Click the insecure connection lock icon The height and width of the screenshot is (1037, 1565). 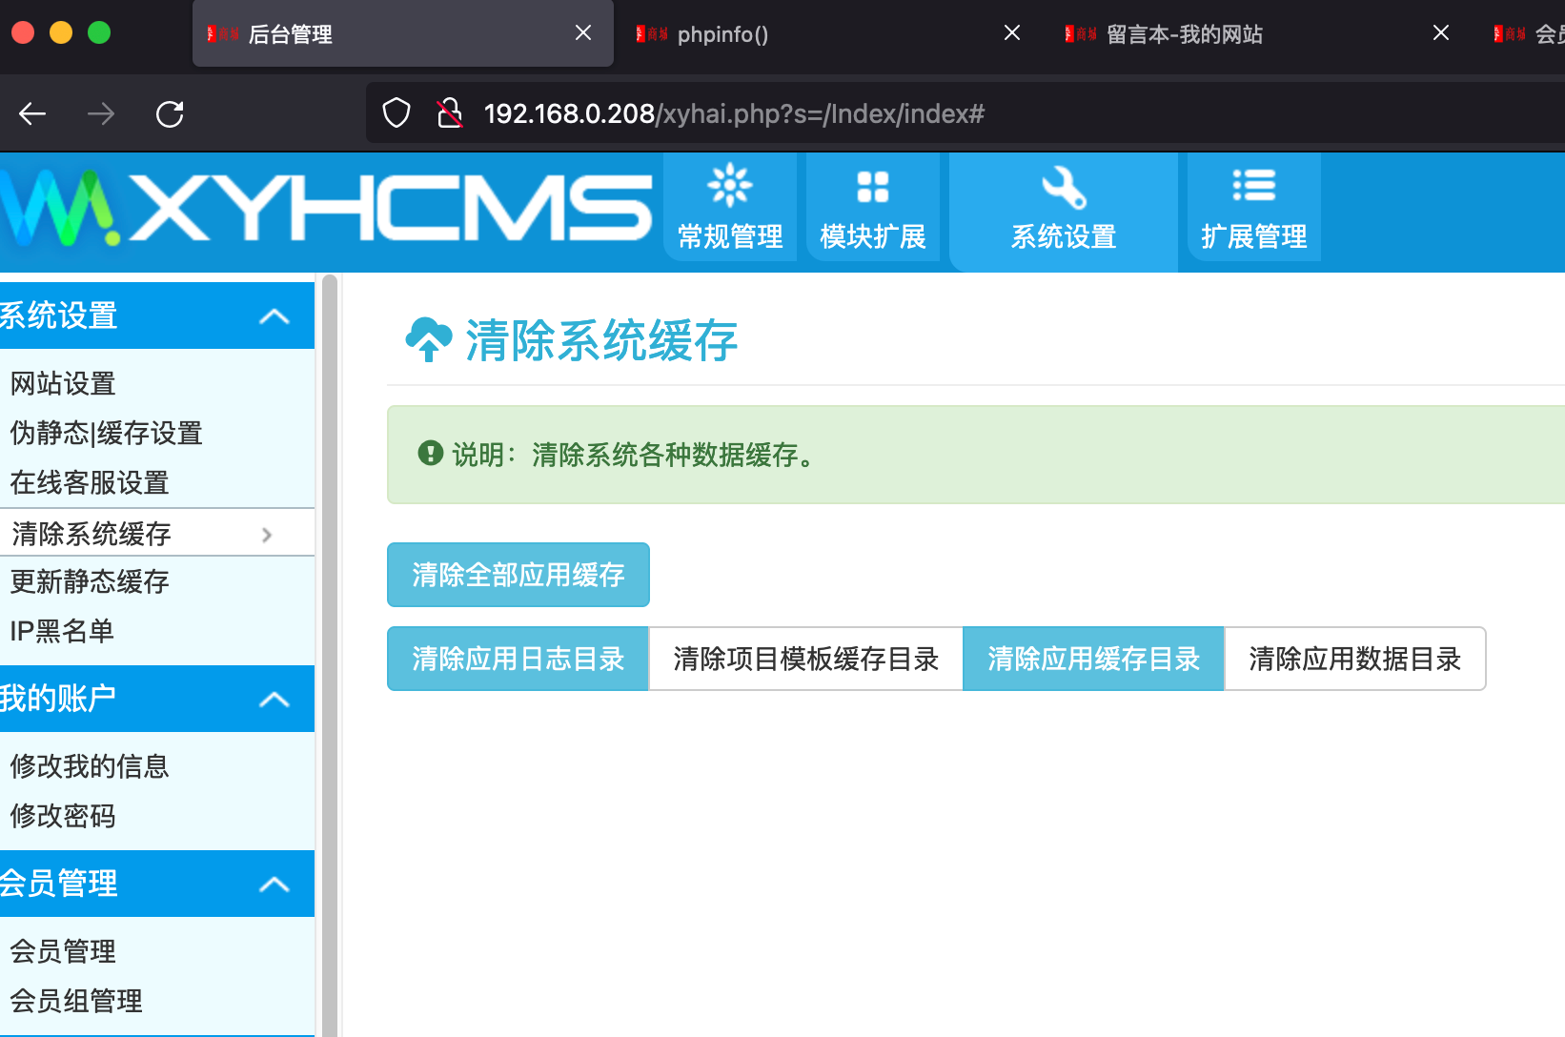pyautogui.click(x=449, y=113)
